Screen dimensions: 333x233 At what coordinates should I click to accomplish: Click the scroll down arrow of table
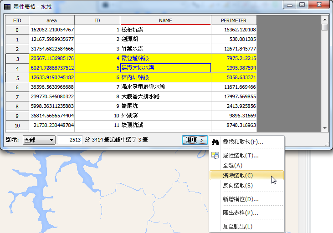[325, 128]
